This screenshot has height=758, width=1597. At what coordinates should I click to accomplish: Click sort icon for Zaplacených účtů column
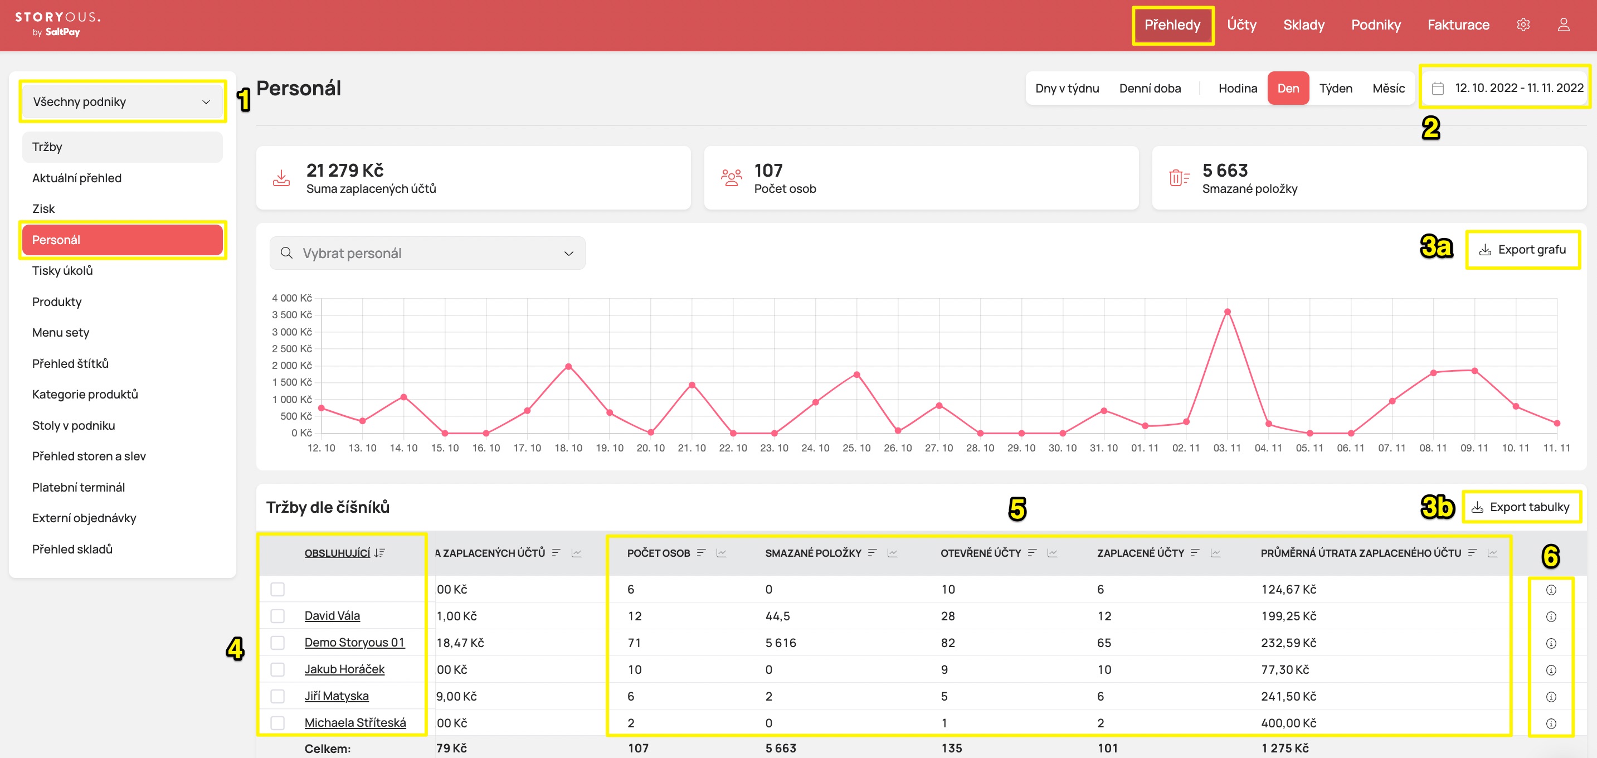[x=556, y=553]
